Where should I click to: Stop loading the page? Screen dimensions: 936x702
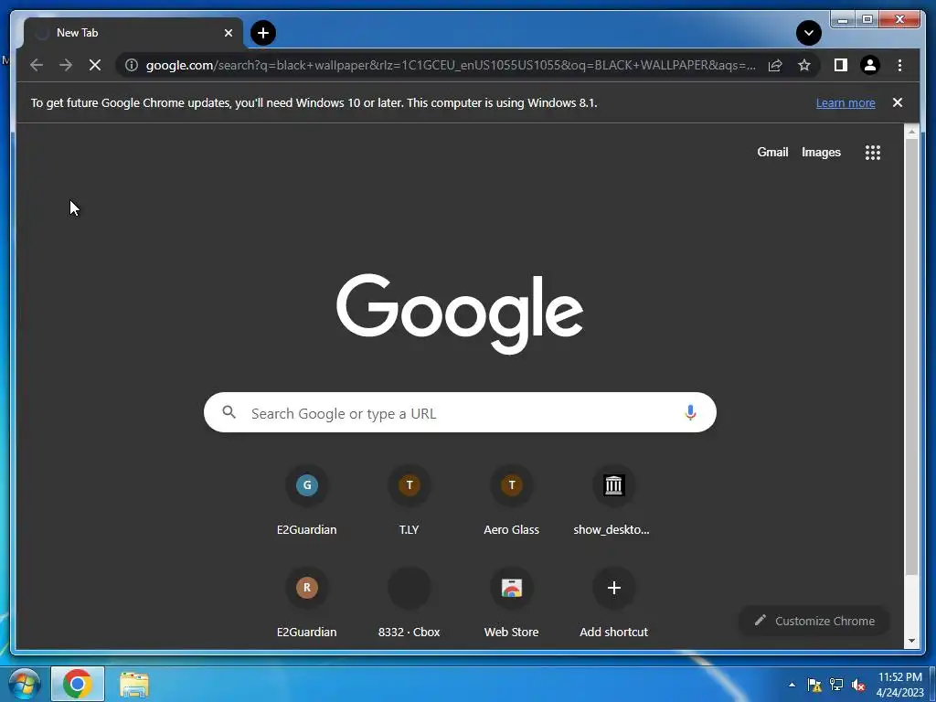tap(95, 65)
